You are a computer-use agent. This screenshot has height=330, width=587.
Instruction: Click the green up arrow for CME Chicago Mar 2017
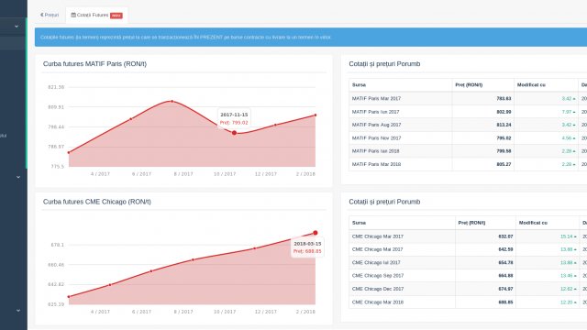point(575,236)
